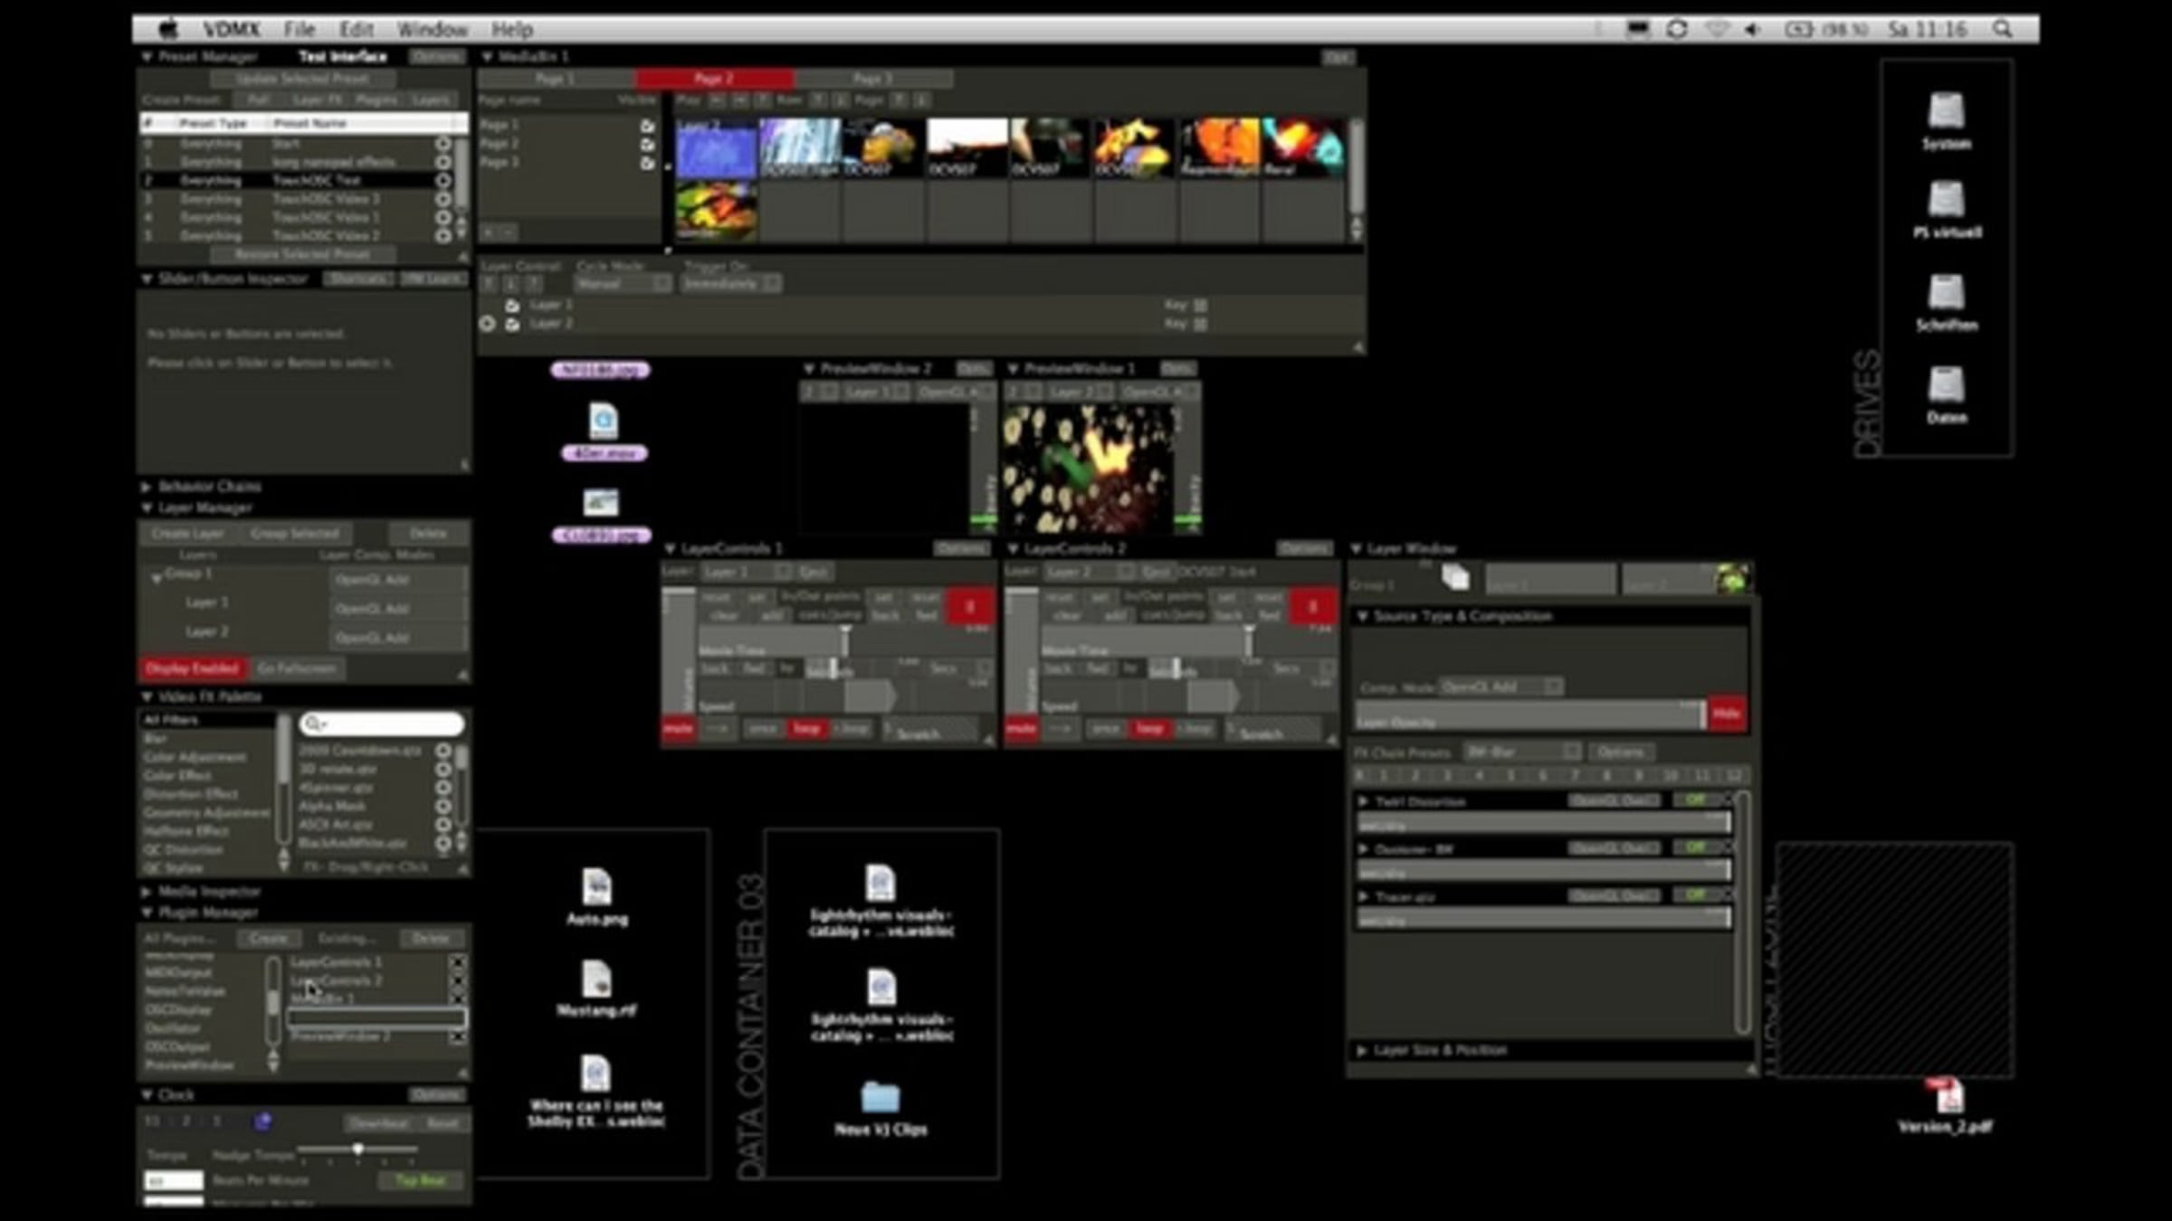
Task: Select the blue clip thumbnail in MediaBin
Action: pyautogui.click(x=716, y=147)
